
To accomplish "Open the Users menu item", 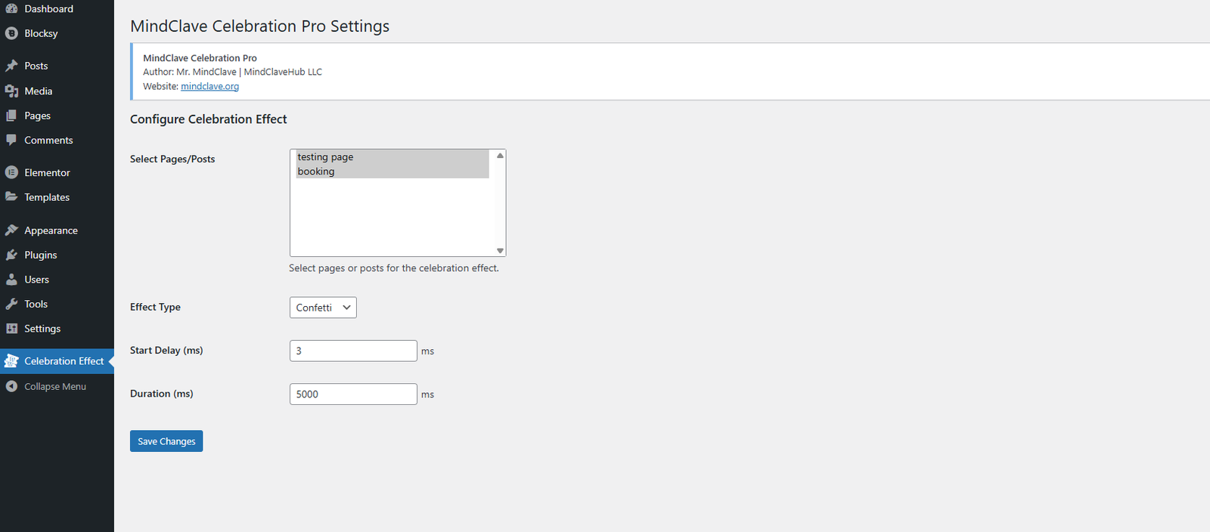I will click(x=36, y=280).
